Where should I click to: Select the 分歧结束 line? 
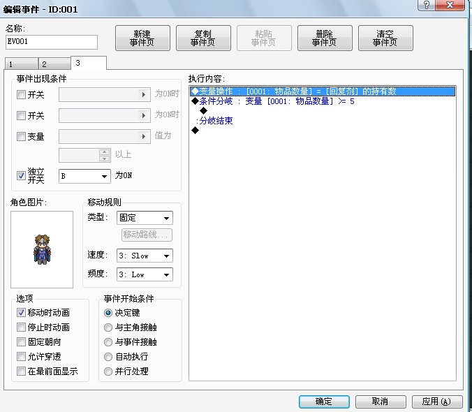(323, 121)
